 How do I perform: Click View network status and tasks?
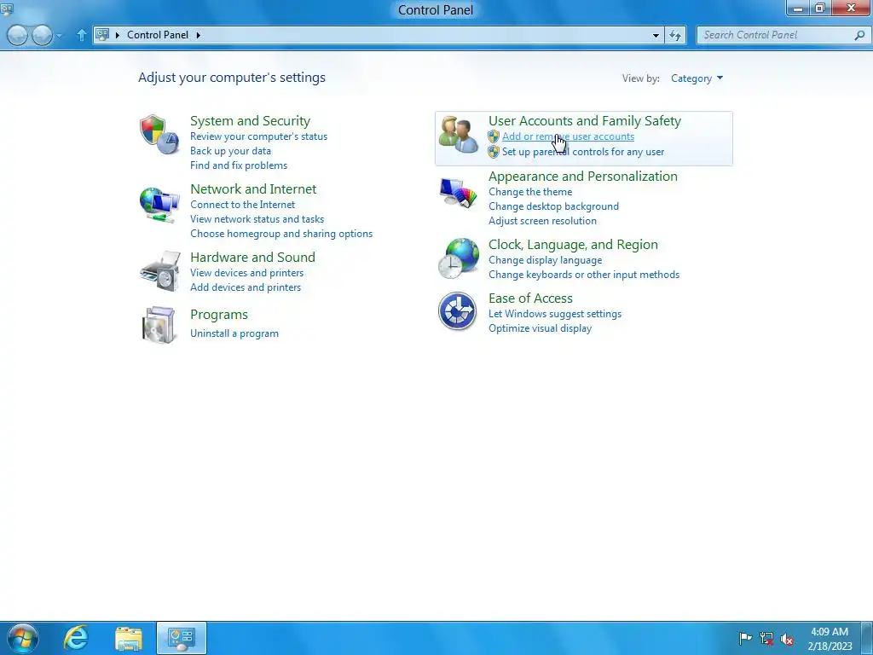point(257,219)
